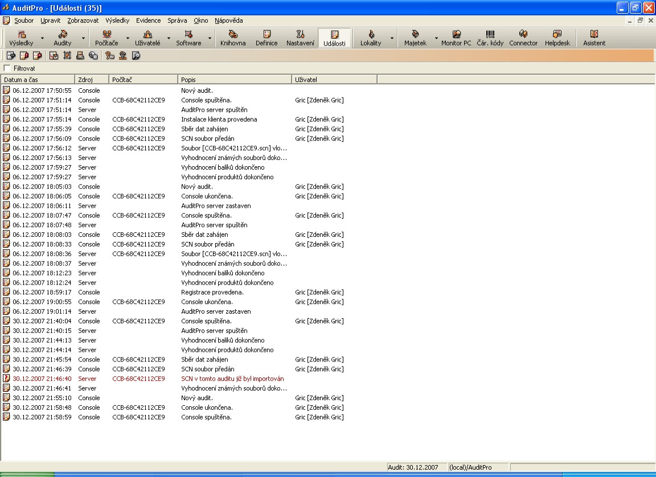This screenshot has width=656, height=477.
Task: Click 'Audit: 30.12.2007' in the status bar
Action: tap(413, 467)
